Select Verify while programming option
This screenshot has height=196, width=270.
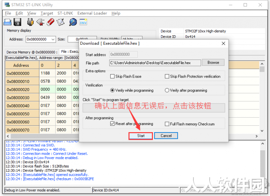(x=112, y=90)
